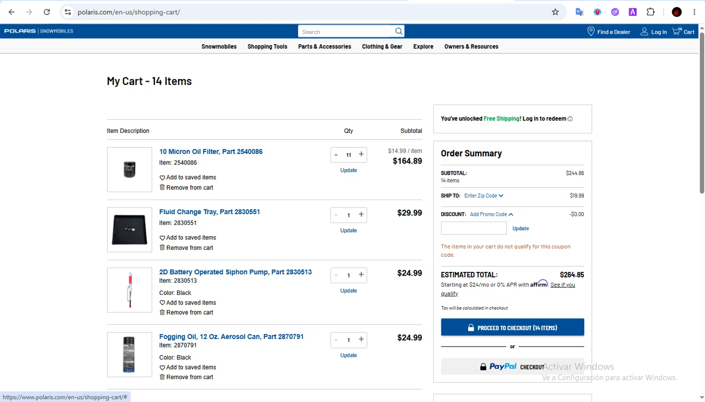Open the Google Translate extension
The image size is (705, 402).
(x=580, y=12)
